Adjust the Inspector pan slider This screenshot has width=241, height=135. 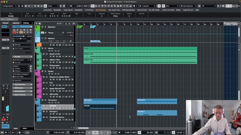(21, 39)
